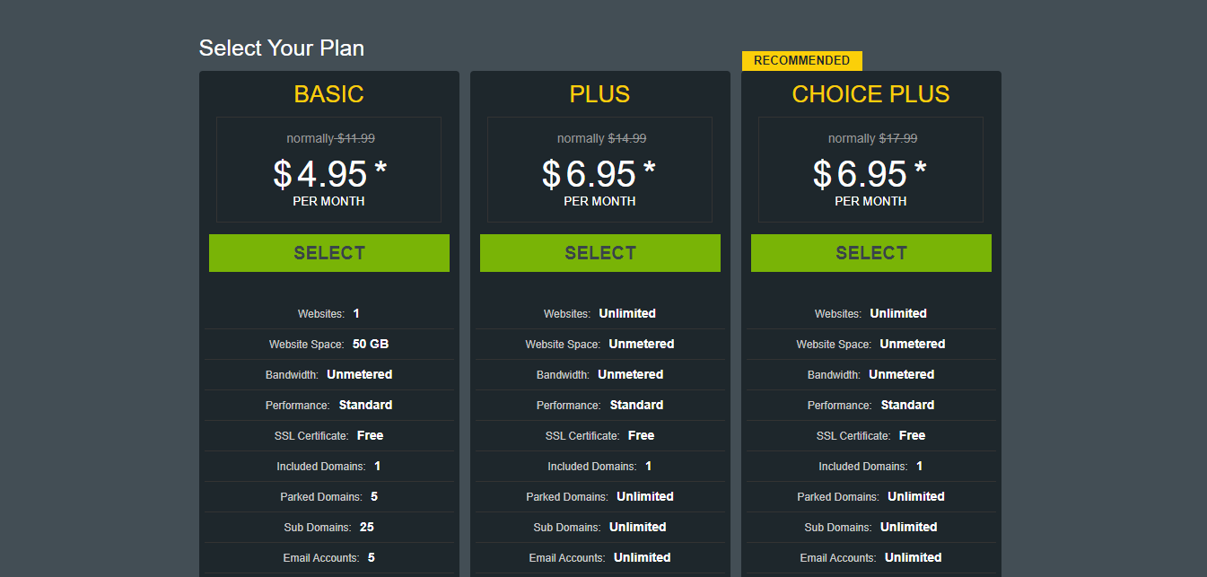The image size is (1207, 577).
Task: Click the BASIC plan title
Action: pyautogui.click(x=329, y=94)
